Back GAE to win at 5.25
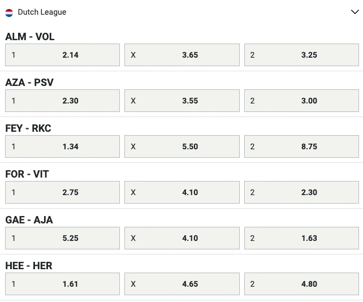363x302 pixels. (x=62, y=238)
